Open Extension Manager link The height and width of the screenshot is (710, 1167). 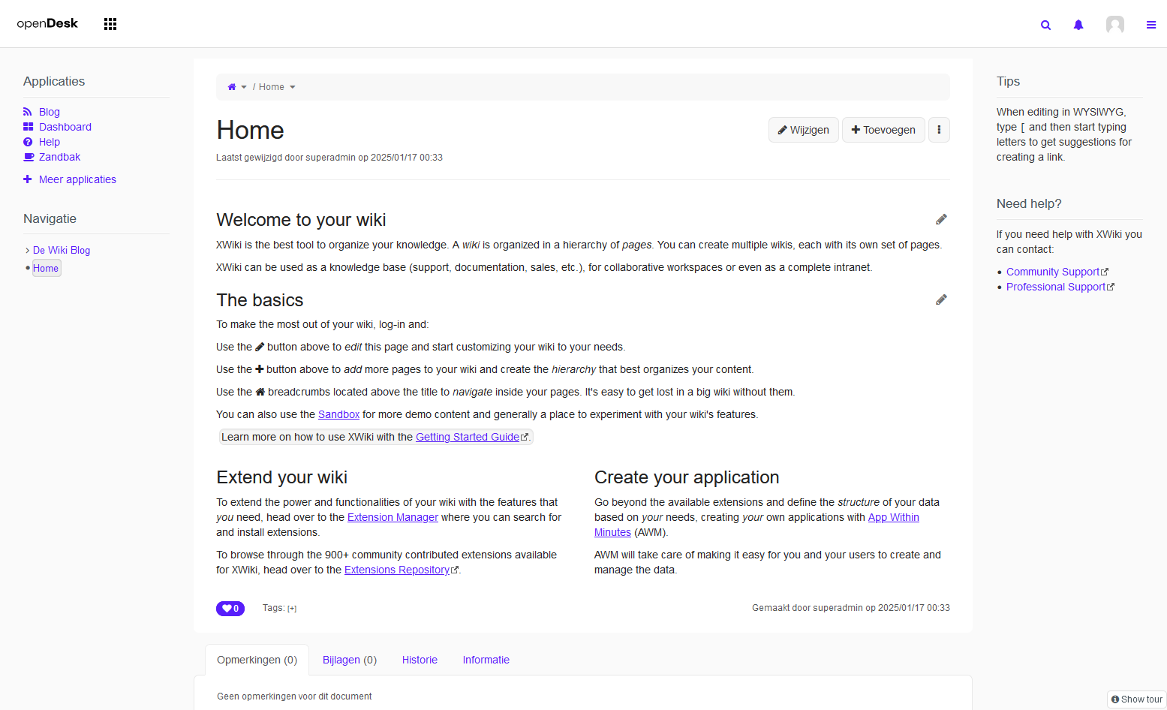[x=393, y=517]
